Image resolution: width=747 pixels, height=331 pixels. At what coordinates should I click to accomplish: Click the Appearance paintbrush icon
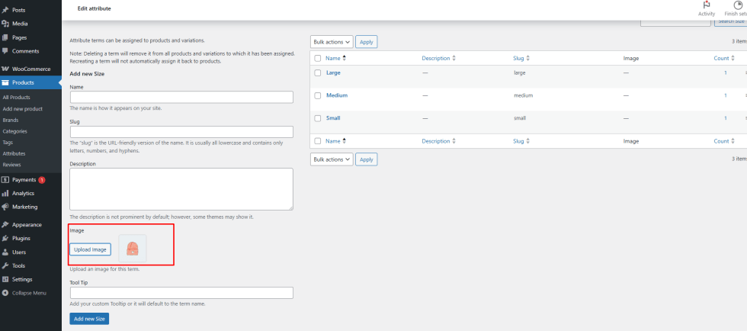pyautogui.click(x=5, y=224)
